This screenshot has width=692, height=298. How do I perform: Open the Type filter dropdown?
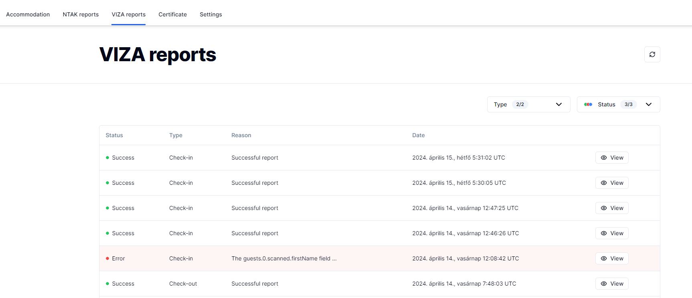528,104
